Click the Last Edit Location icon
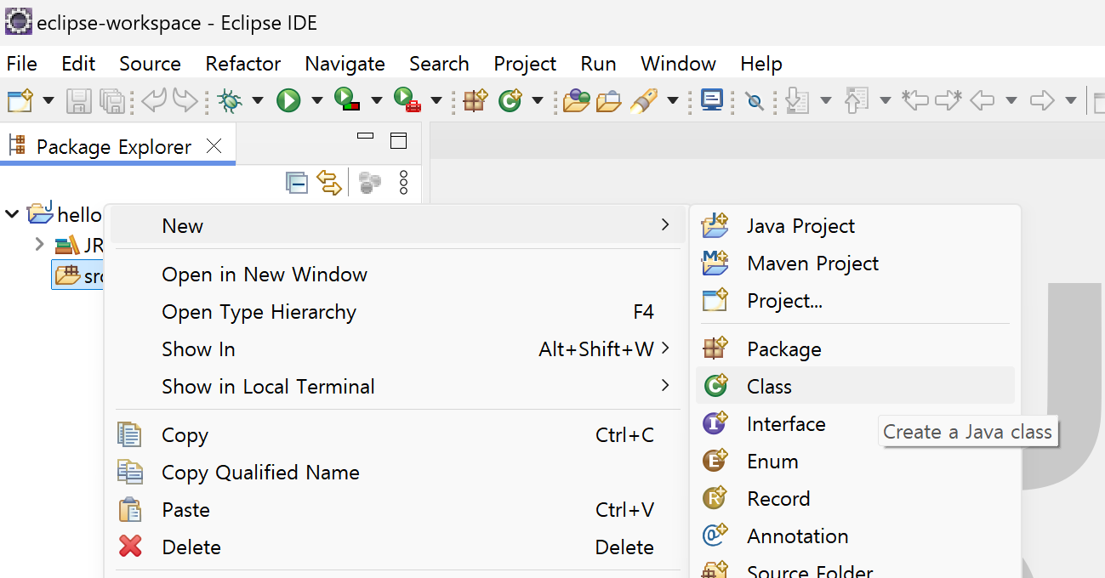This screenshot has width=1105, height=578. (914, 101)
